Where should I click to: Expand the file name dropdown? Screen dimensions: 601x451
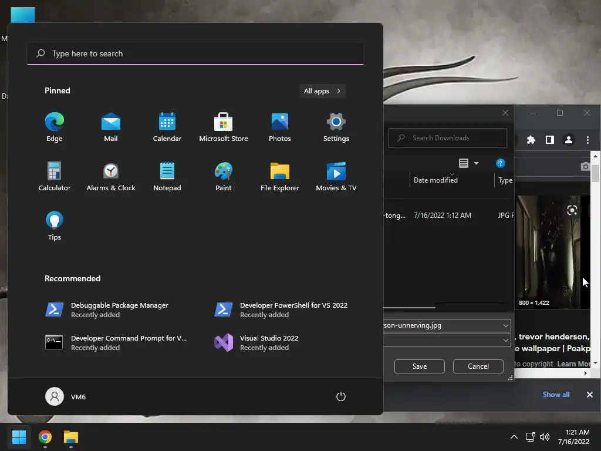(506, 325)
